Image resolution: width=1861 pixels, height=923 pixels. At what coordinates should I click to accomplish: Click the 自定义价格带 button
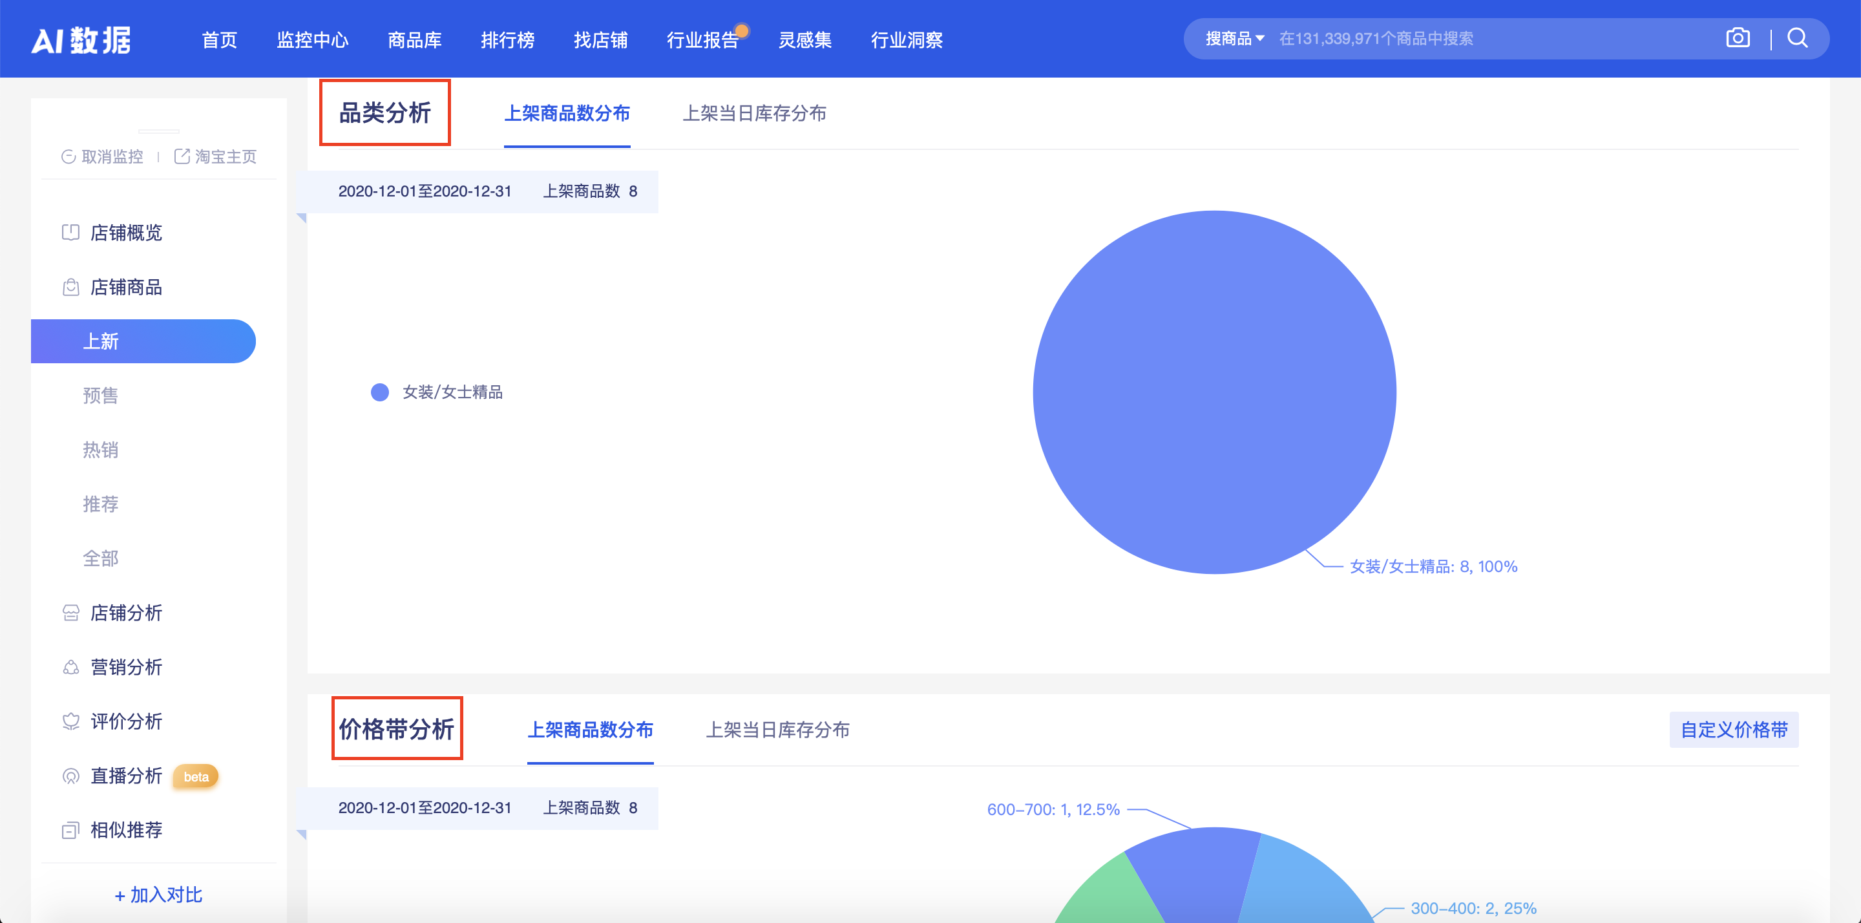point(1733,730)
